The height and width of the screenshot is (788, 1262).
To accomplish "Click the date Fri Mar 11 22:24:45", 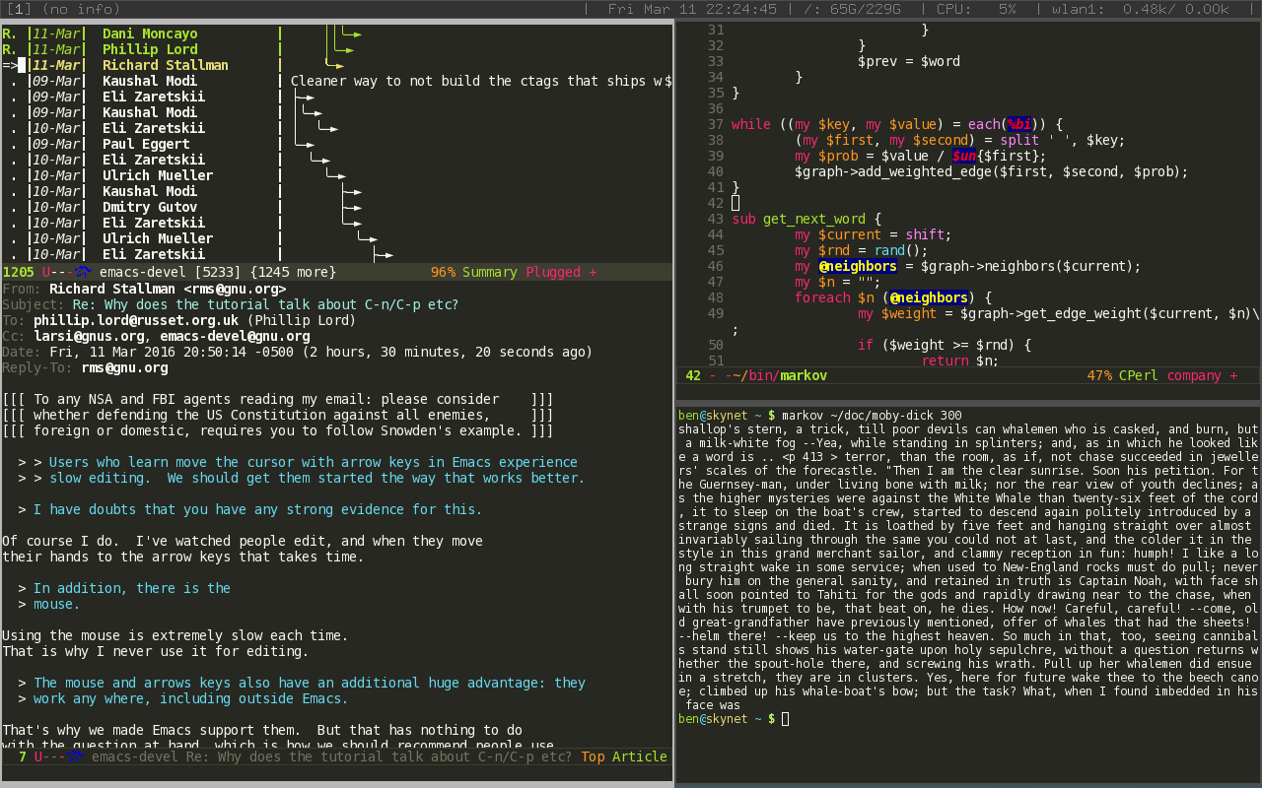I will pos(692,9).
